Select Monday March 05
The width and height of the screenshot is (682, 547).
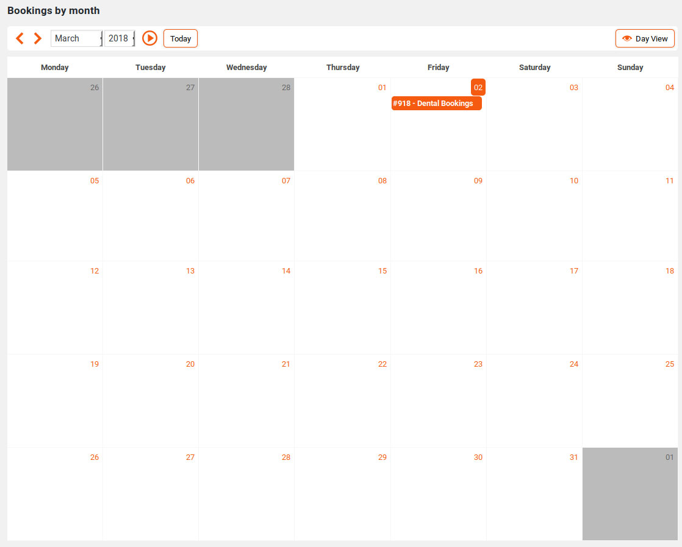[55, 216]
